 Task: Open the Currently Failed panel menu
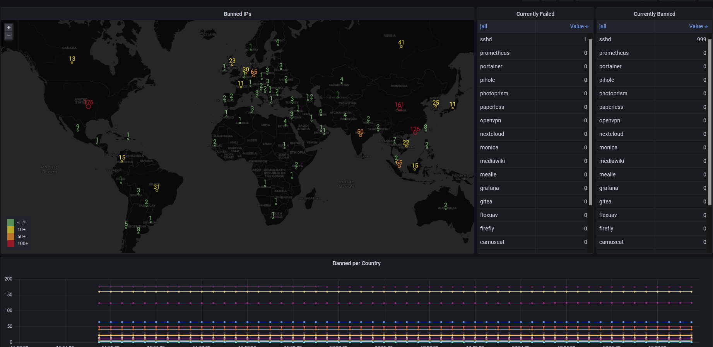coord(535,14)
